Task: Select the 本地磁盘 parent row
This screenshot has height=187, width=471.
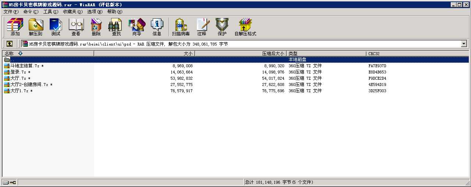Action: click(x=235, y=60)
